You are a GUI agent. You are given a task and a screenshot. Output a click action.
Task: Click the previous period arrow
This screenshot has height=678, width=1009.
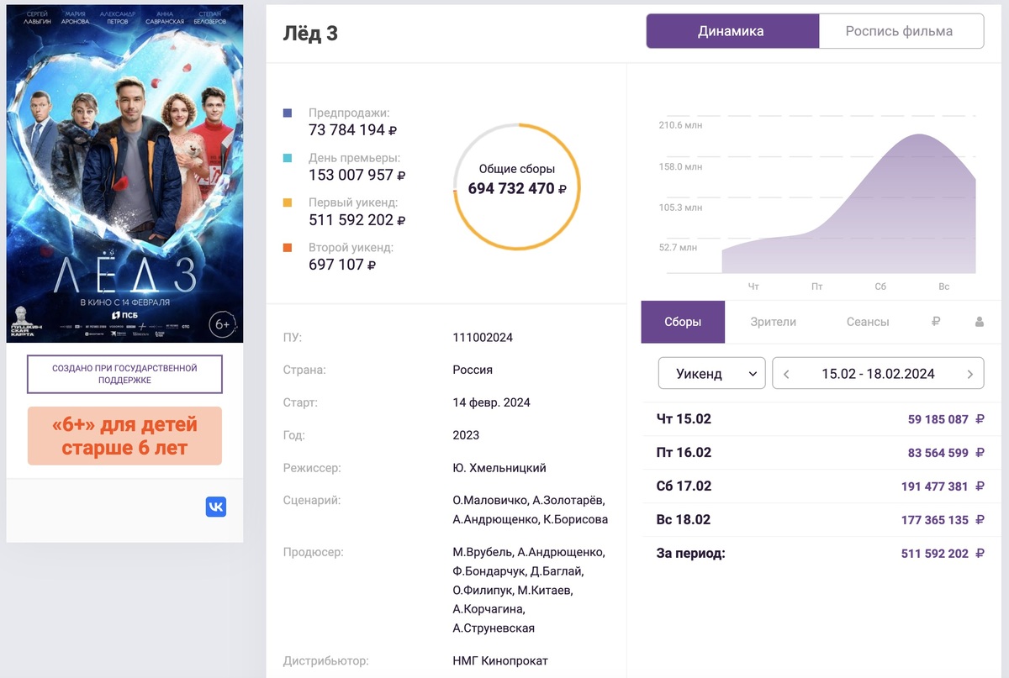(786, 374)
